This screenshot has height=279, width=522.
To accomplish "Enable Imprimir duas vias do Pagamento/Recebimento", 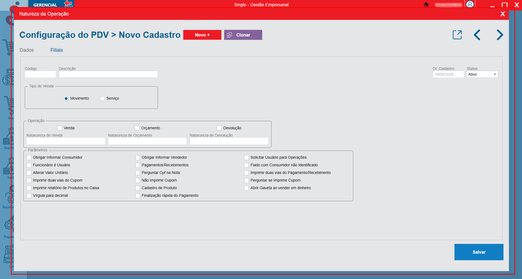I will [x=246, y=173].
